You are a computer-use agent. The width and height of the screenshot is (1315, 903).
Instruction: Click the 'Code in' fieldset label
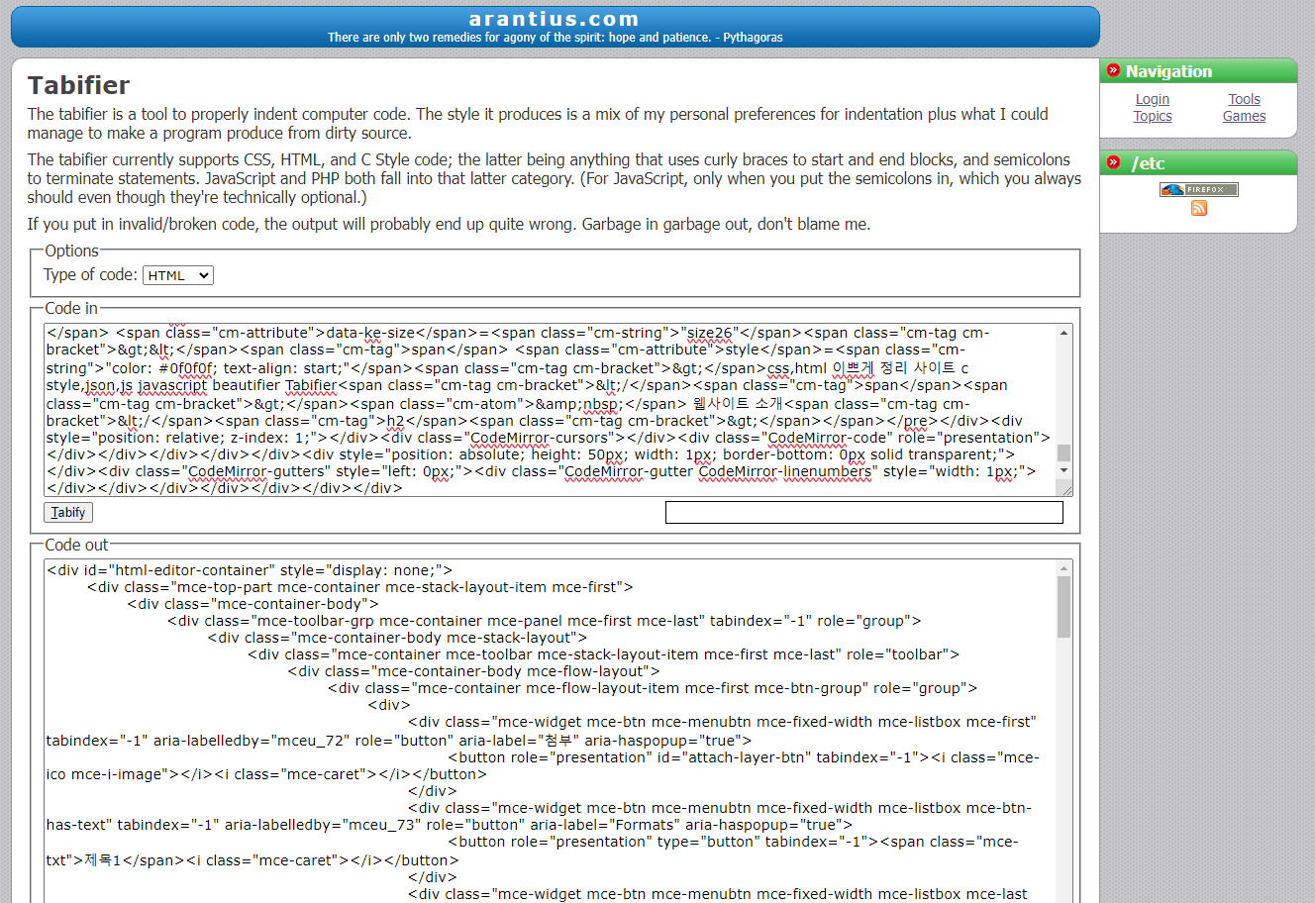71,308
